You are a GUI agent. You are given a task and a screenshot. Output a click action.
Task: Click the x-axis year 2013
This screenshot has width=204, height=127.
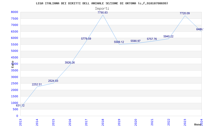point(20,122)
